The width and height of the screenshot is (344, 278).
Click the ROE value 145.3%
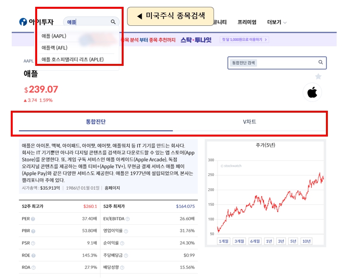coord(89,255)
